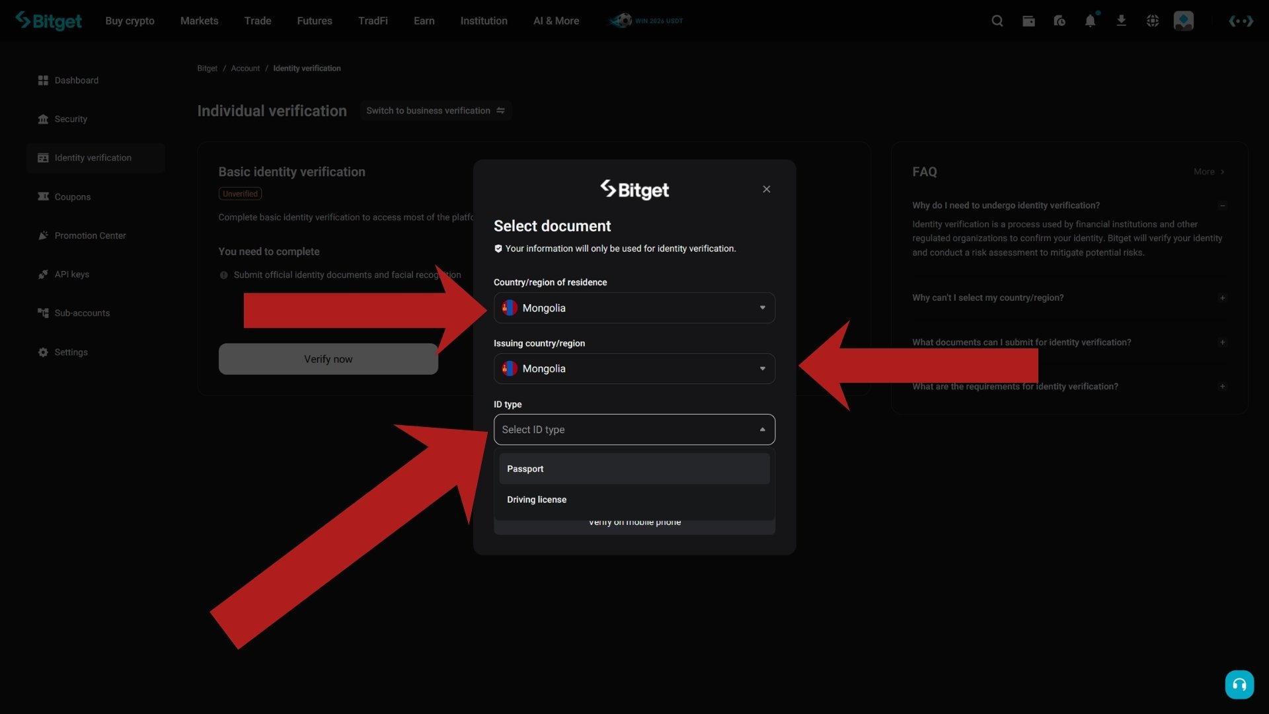Open the Earn menu

point(424,21)
